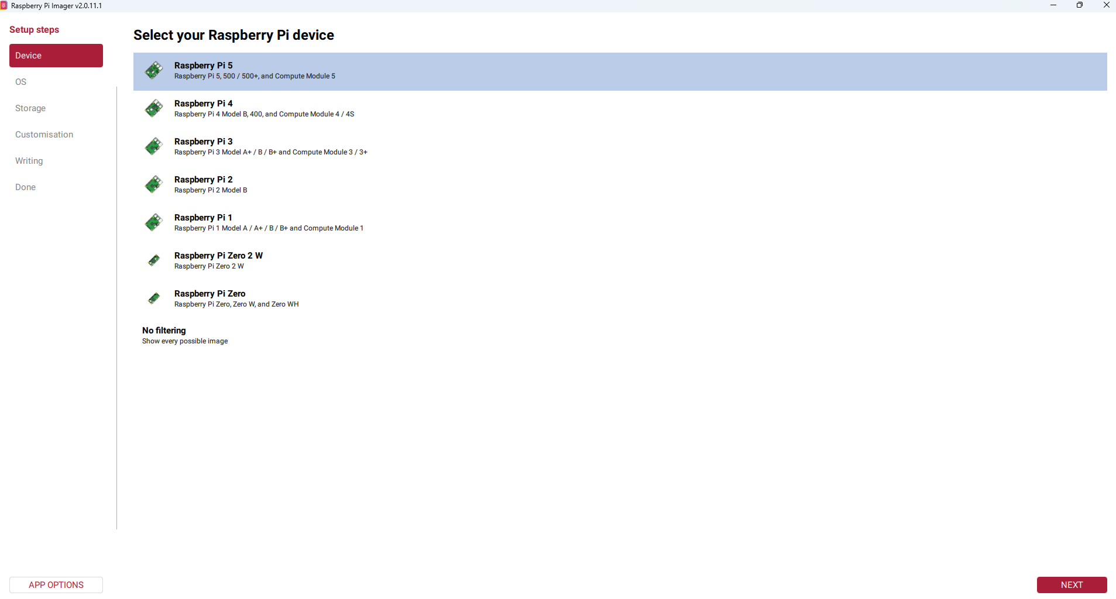Screen dimensions: 1116x599
Task: Click the 'Setup steps' heading
Action: point(34,30)
